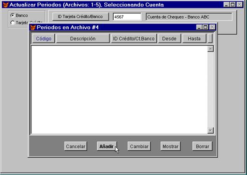Click the list's scroll up arrow
This screenshot has height=175, width=247.
pyautogui.click(x=211, y=49)
